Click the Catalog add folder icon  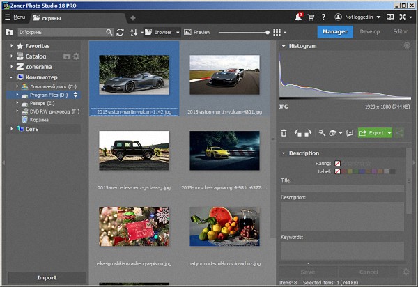[67, 56]
